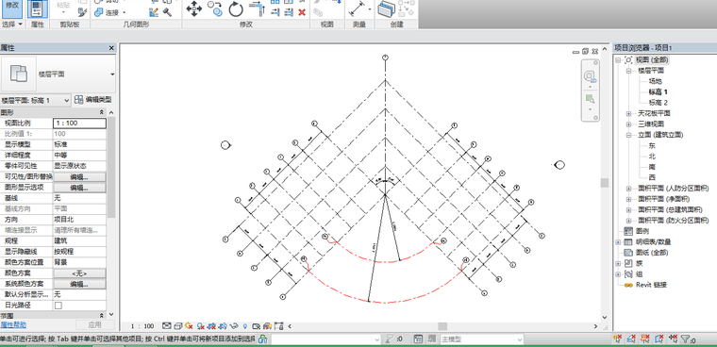The height and width of the screenshot is (347, 717).
Task: Select the Rotate tool
Action: [236, 9]
